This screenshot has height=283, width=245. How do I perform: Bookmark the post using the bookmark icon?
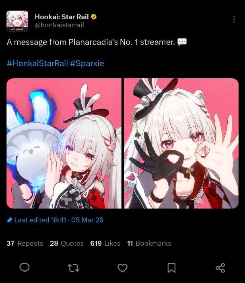click(171, 268)
